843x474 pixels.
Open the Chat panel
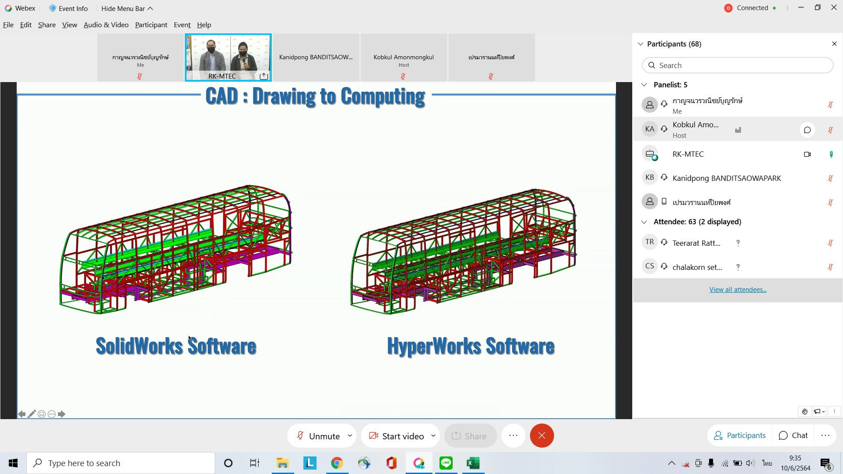point(793,435)
